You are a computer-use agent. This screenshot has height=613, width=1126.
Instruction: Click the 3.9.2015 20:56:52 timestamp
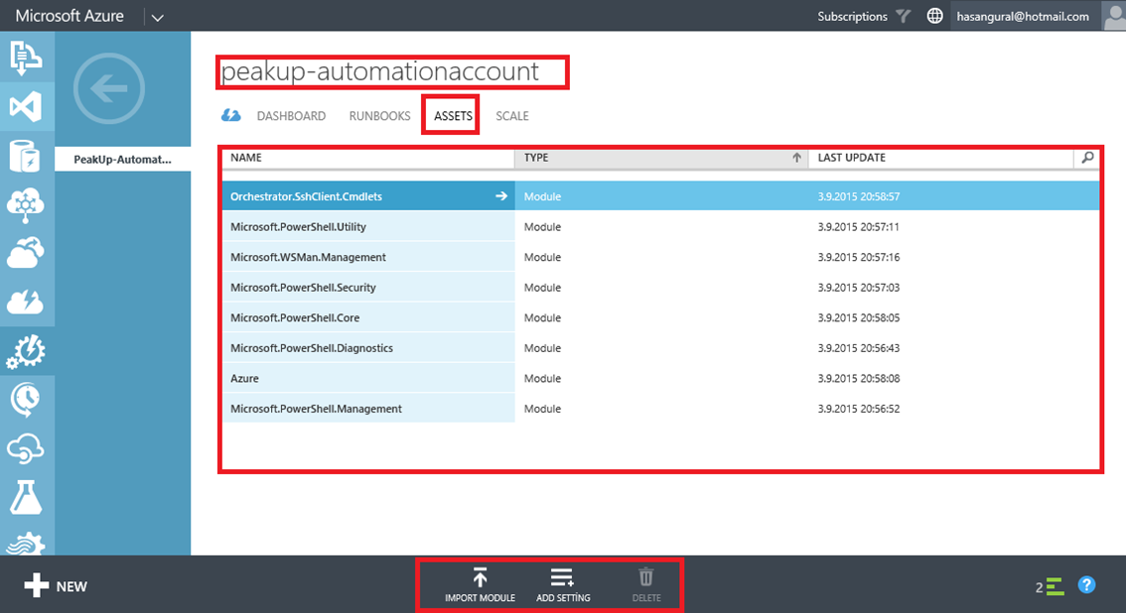point(858,409)
